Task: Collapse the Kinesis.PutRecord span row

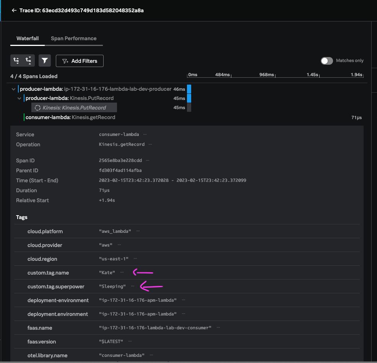Action: [19, 98]
